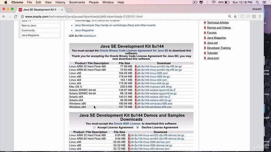Open the Window menu
This screenshot has height=152, width=271.
pos(108,3)
